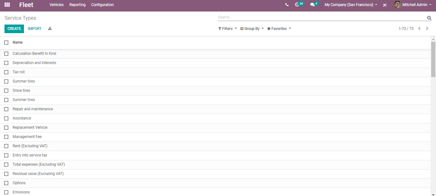Click the debug tools icon

pos(385,5)
